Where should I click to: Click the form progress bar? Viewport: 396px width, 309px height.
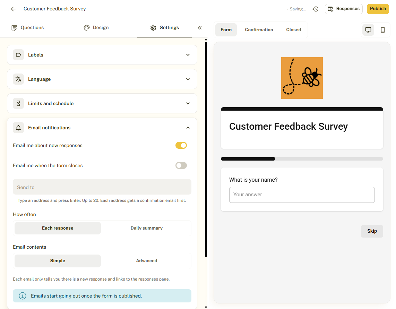pos(302,159)
